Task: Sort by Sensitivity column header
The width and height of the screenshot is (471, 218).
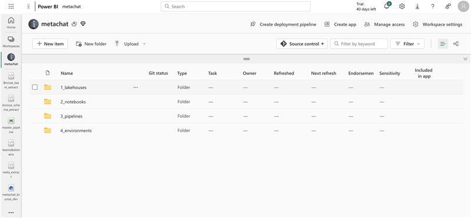Action: (x=390, y=73)
